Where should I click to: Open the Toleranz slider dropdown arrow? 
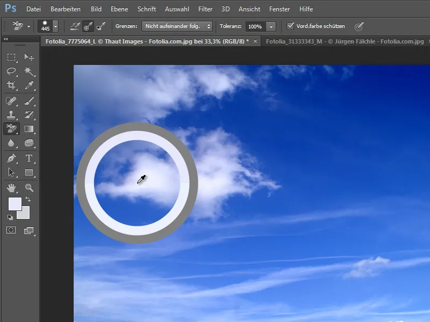coord(271,26)
